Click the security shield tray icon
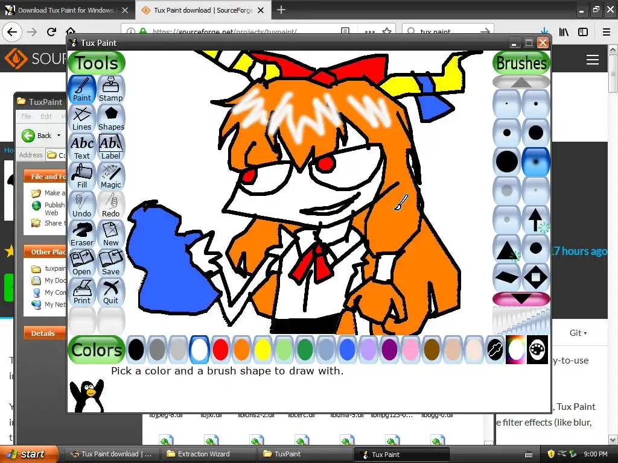Image resolution: width=618 pixels, height=463 pixels. (551, 454)
